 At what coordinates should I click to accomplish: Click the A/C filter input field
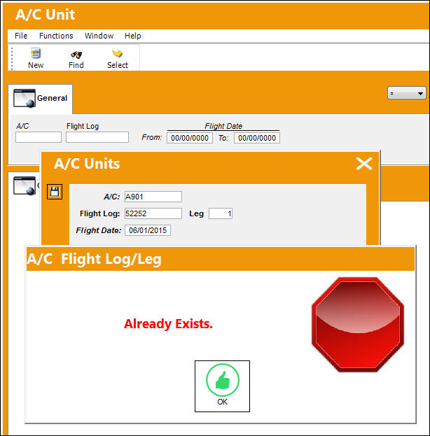coord(39,137)
